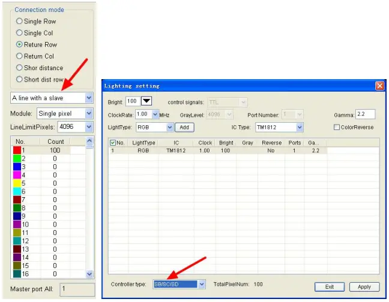The height and width of the screenshot is (302, 389).
Task: Click the purple swatch for port 10
Action: click(x=17, y=225)
